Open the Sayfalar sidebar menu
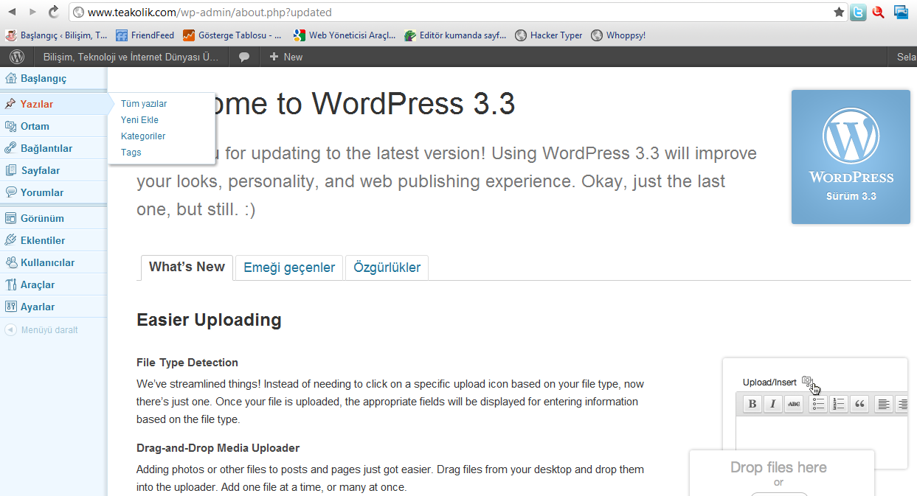Screen dimensions: 917x496 point(53,170)
